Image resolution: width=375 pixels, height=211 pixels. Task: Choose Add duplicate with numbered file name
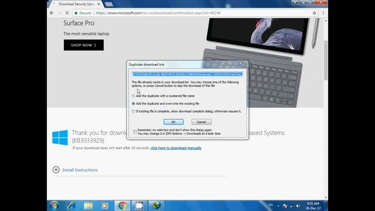pyautogui.click(x=134, y=96)
